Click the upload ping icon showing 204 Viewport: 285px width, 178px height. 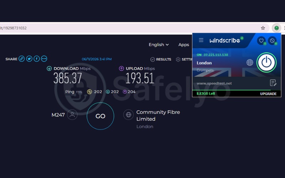coord(125,92)
